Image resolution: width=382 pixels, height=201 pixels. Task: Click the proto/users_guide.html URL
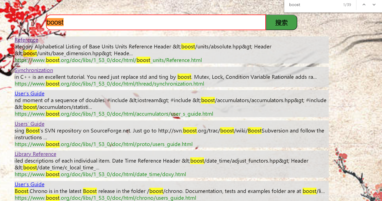(104, 144)
